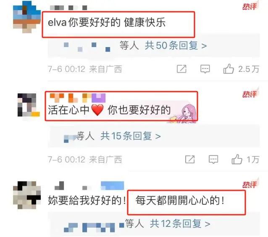The width and height of the screenshot is (268, 237).
Task: Tap reply icon on second comment
Action: click(x=213, y=159)
